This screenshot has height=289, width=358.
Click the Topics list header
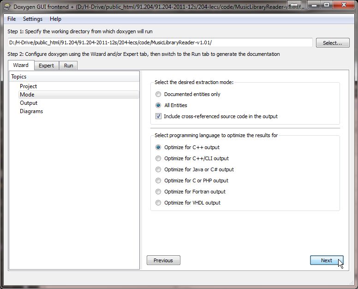74,77
